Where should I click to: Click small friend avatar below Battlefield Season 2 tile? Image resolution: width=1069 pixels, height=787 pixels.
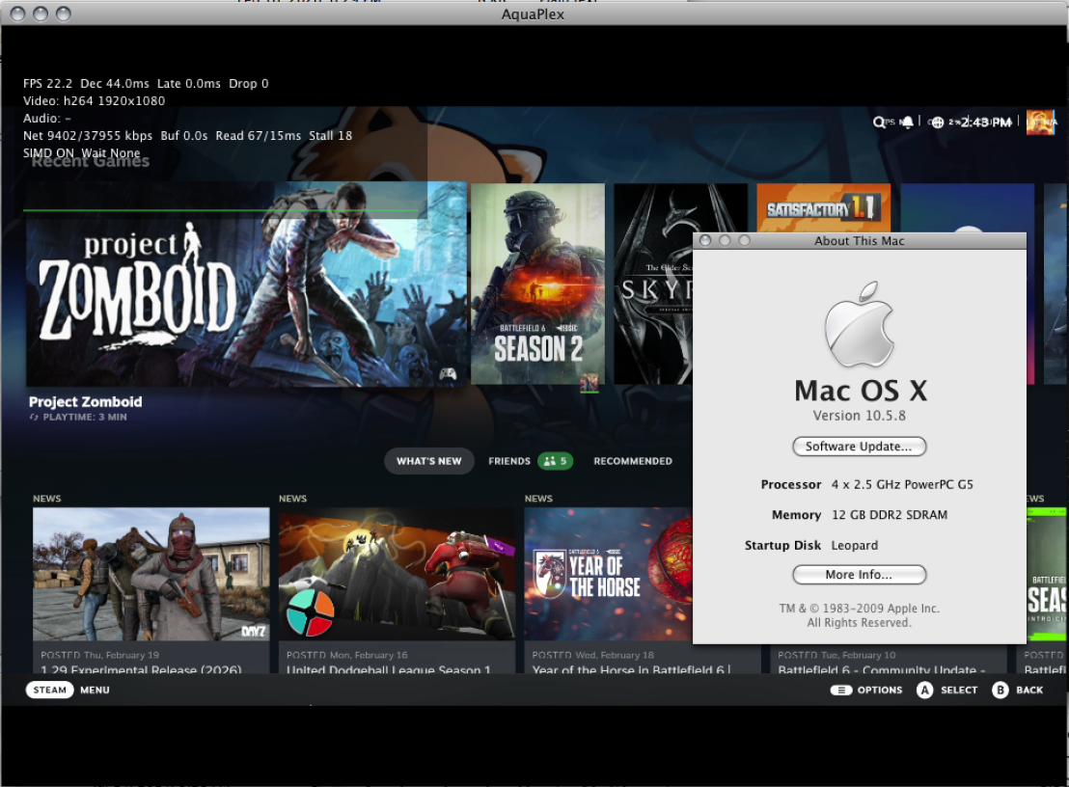click(589, 383)
